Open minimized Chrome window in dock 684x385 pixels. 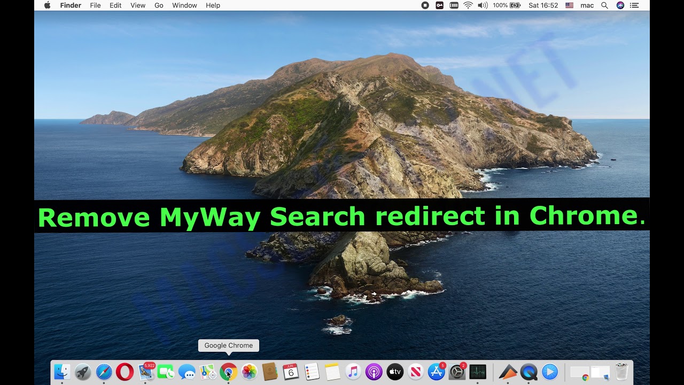point(579,373)
